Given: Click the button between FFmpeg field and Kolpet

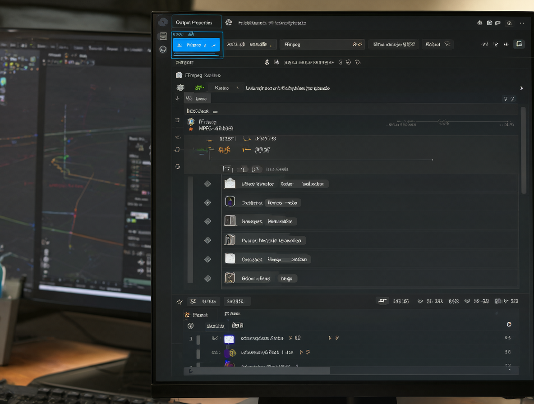Looking at the screenshot, I should [394, 45].
